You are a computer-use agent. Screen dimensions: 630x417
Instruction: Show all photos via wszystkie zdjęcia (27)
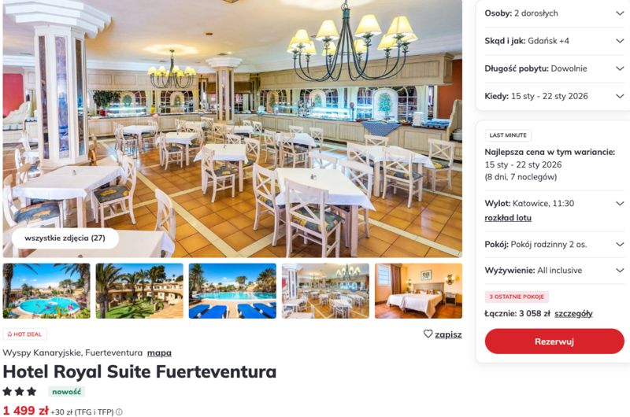coord(65,238)
